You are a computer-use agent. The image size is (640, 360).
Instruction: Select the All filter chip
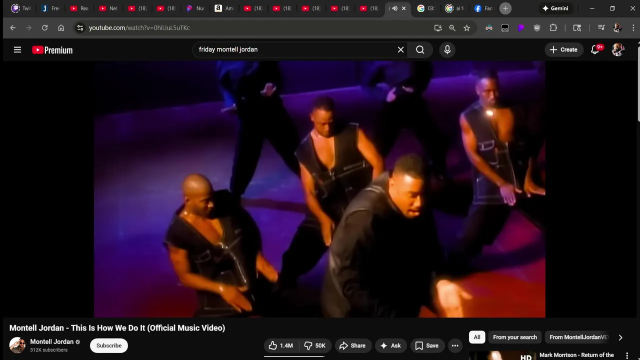(x=477, y=337)
